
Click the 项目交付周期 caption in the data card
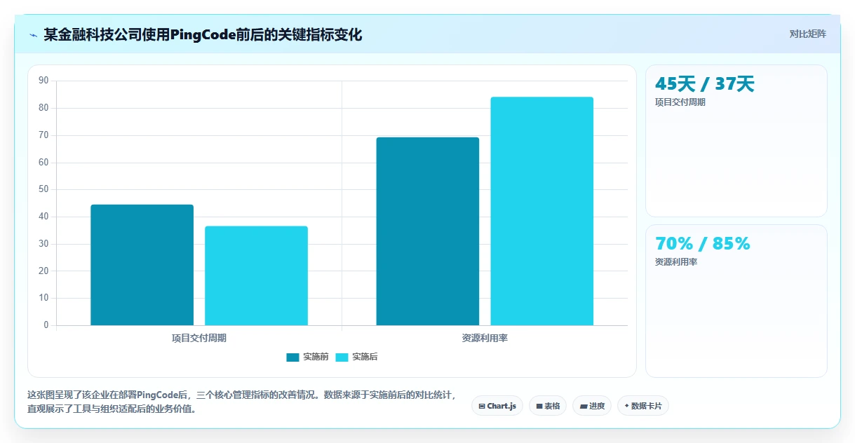pyautogui.click(x=680, y=102)
